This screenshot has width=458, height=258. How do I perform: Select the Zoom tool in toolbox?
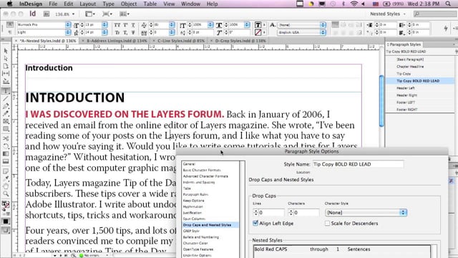pos(6,194)
